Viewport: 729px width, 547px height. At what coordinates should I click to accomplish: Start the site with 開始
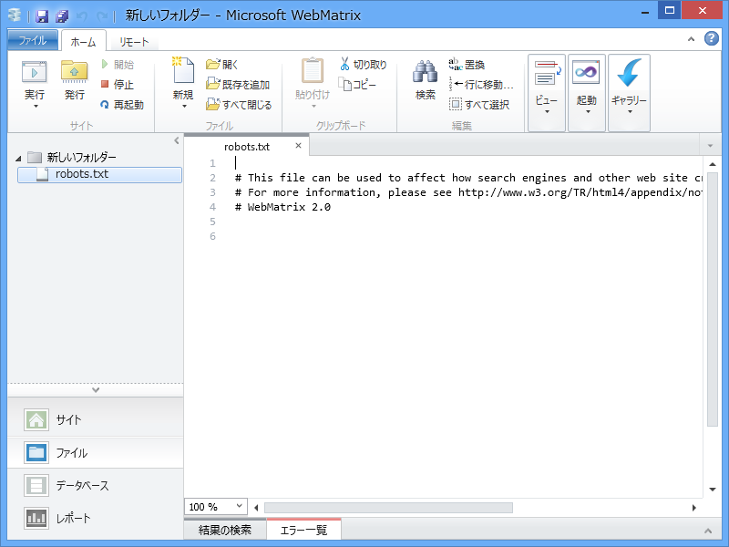pos(118,64)
